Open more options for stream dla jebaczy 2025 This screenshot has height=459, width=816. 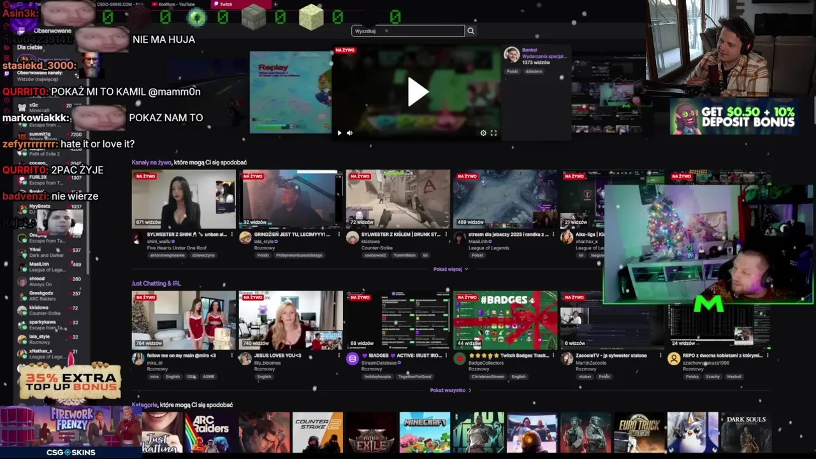click(x=553, y=235)
